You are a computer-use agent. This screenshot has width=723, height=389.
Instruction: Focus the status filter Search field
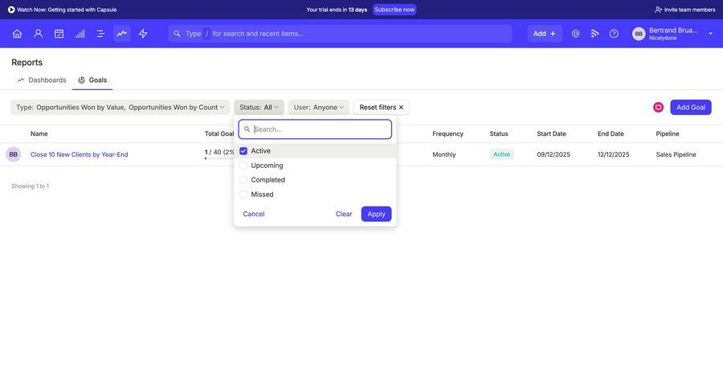[320, 129]
